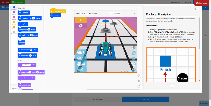Grab the simulation window drag handle dots

click(x=134, y=14)
